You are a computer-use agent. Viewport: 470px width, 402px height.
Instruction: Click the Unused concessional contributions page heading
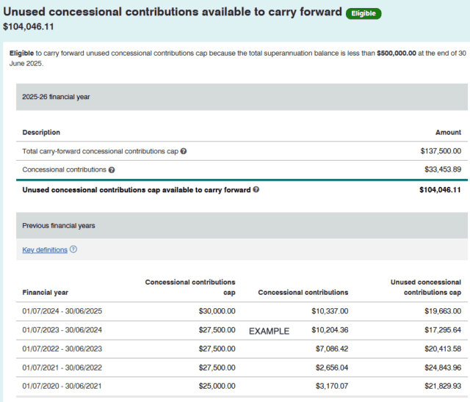click(x=173, y=12)
